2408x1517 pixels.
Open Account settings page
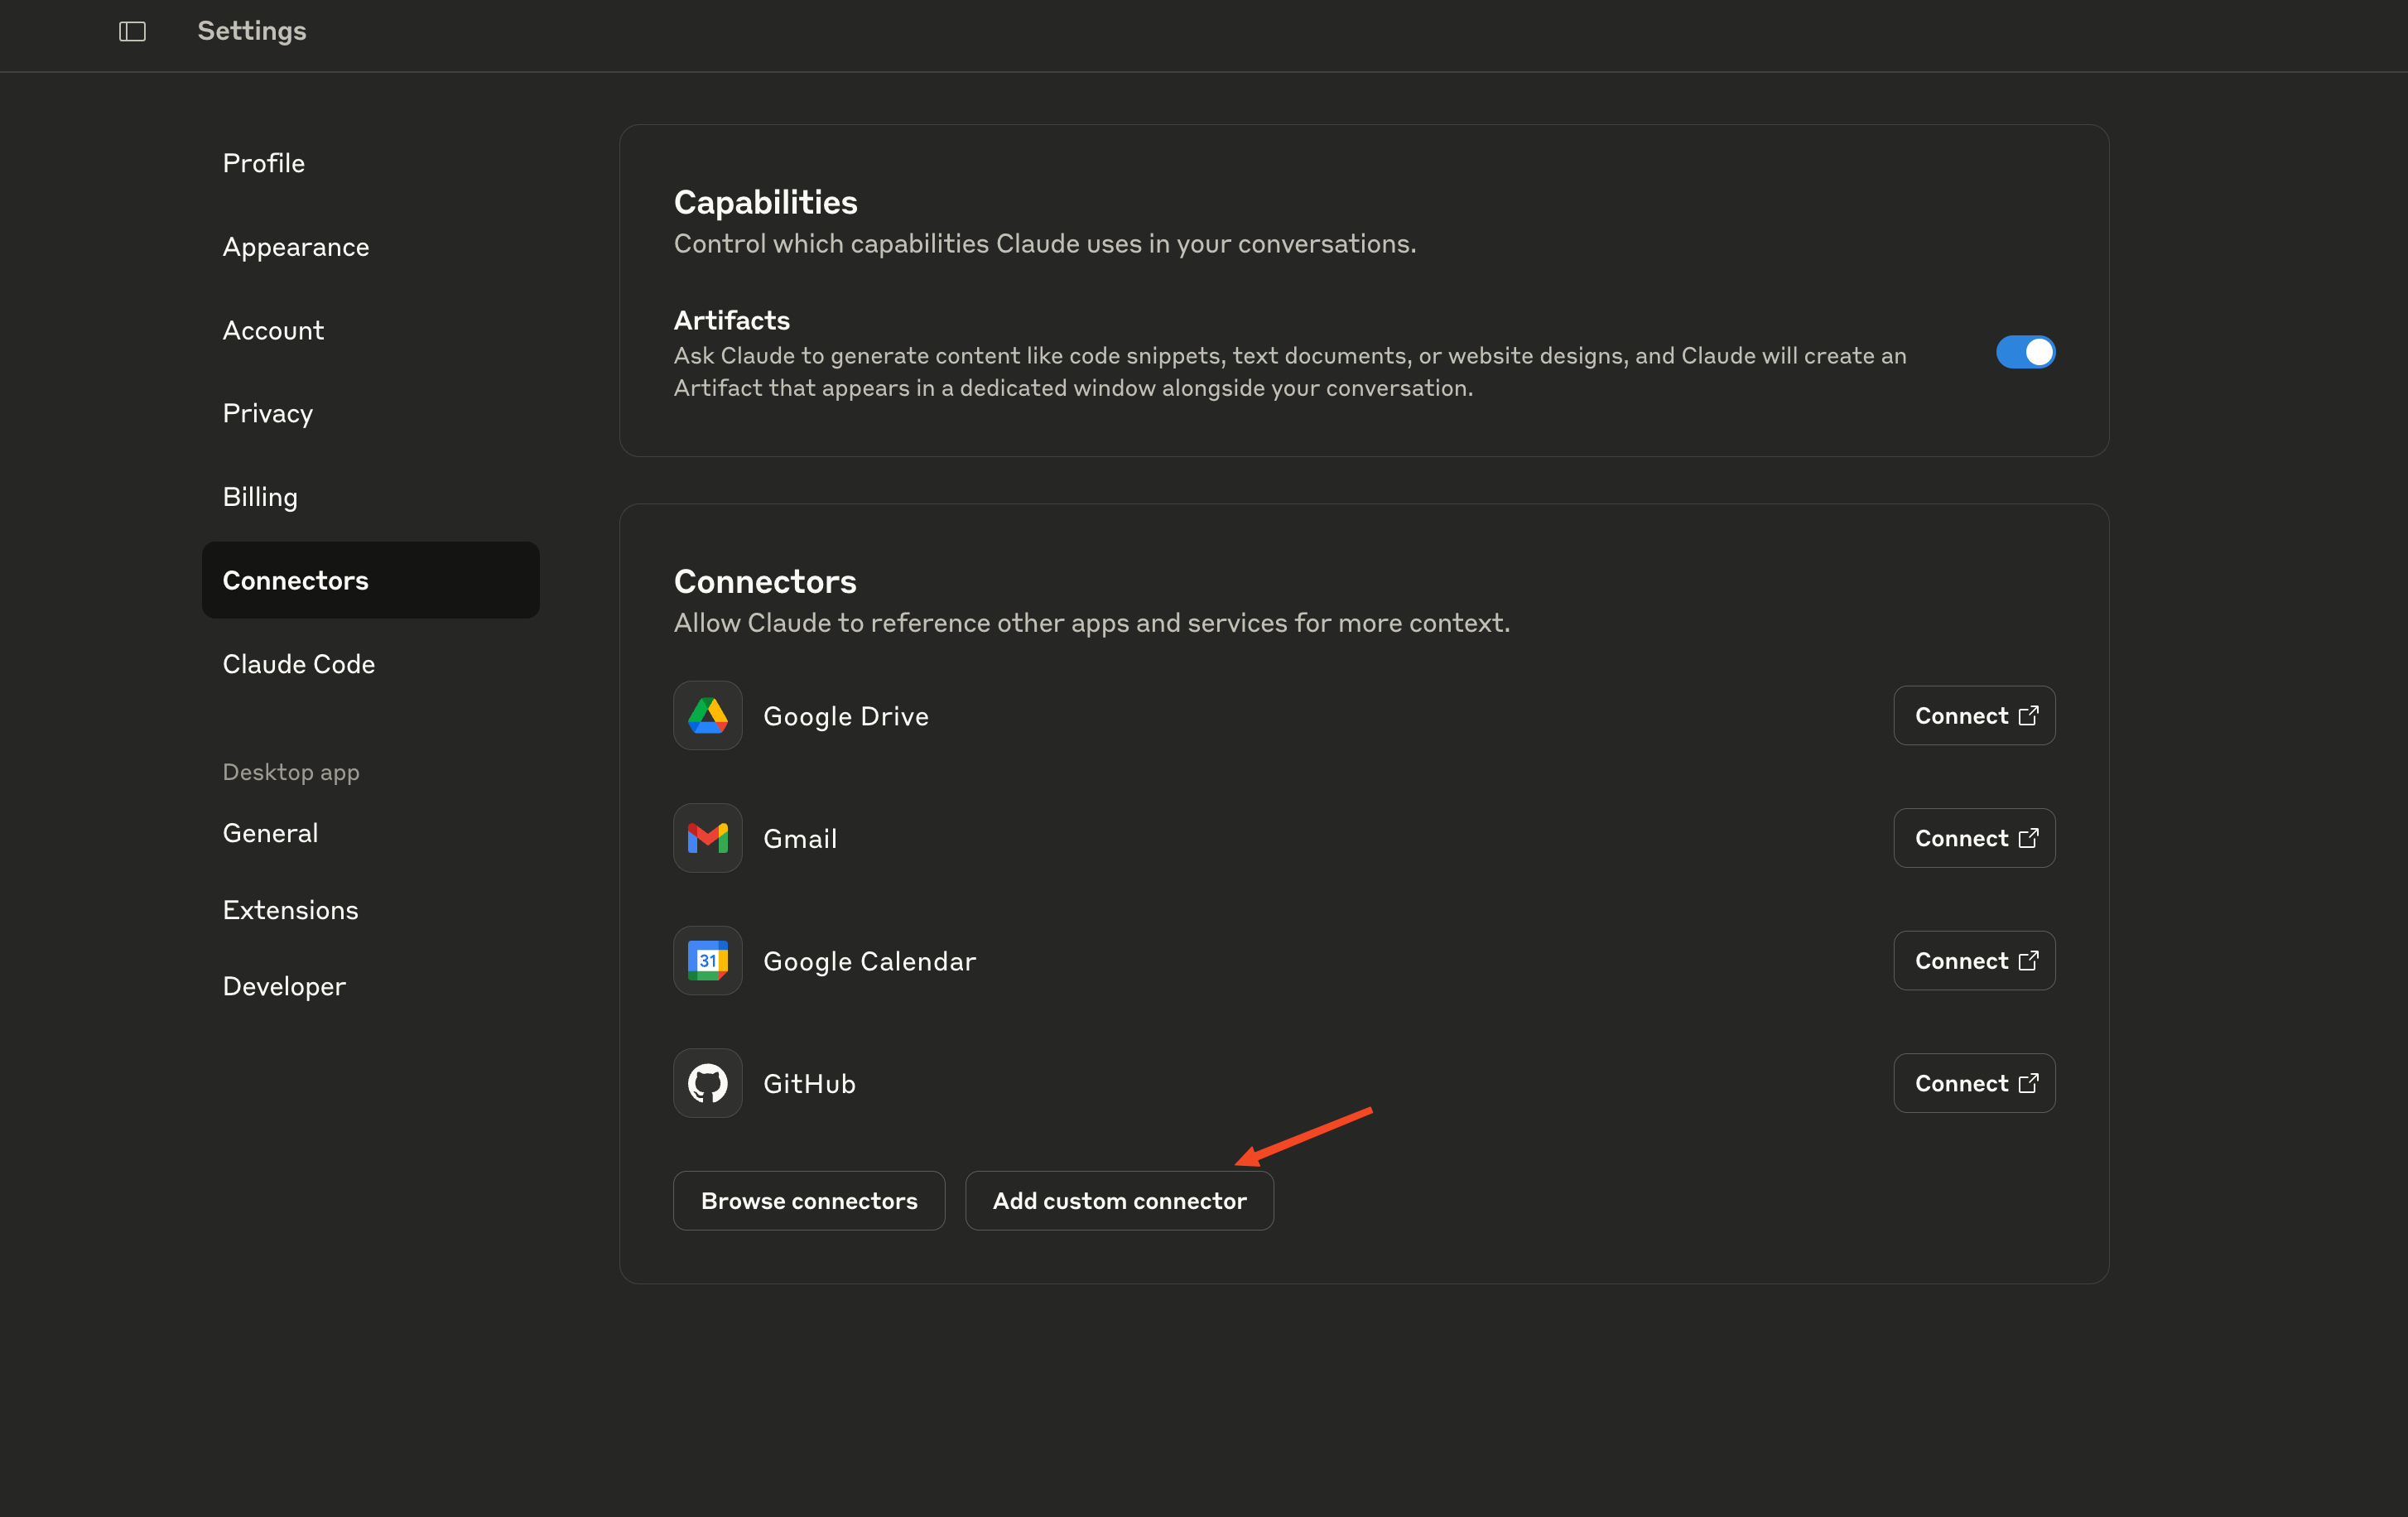[x=273, y=330]
